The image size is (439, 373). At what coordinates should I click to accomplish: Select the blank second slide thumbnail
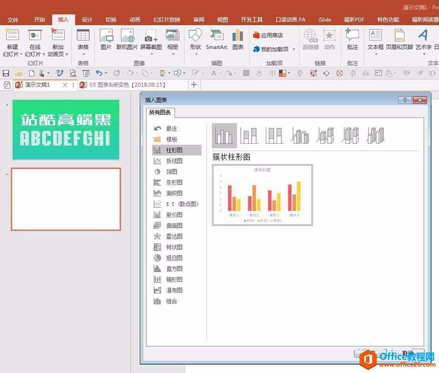[x=66, y=199]
